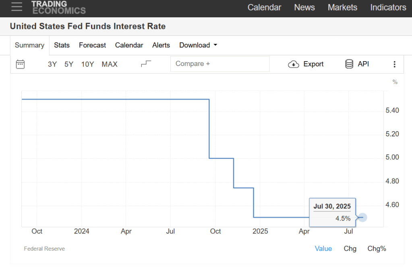Switch to the Stats tab

(62, 45)
